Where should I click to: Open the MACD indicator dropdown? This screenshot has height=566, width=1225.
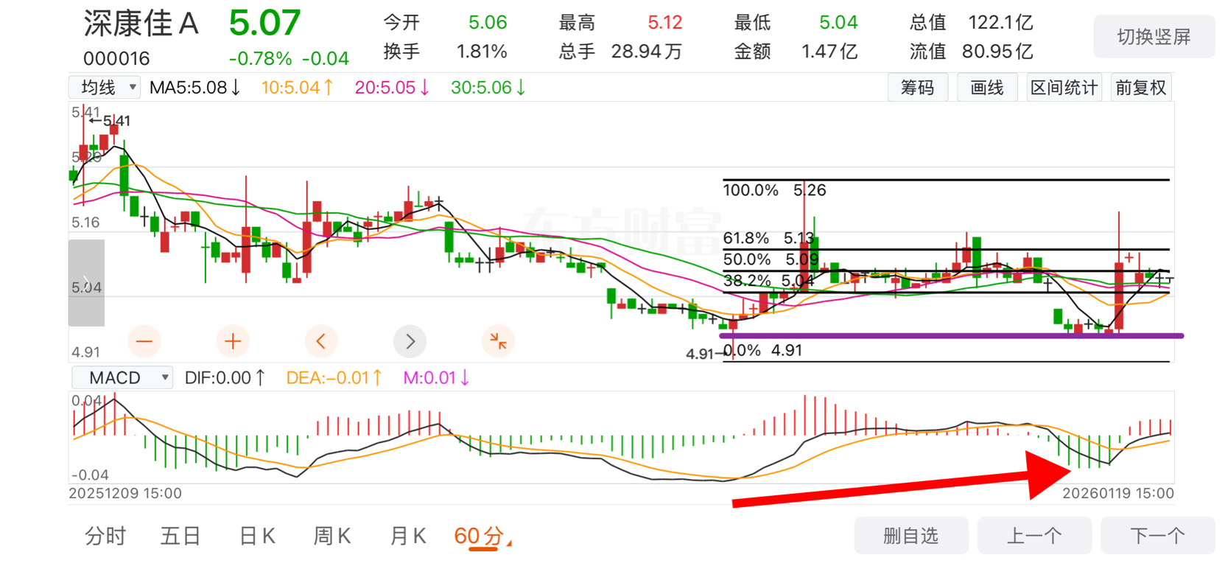pos(122,378)
